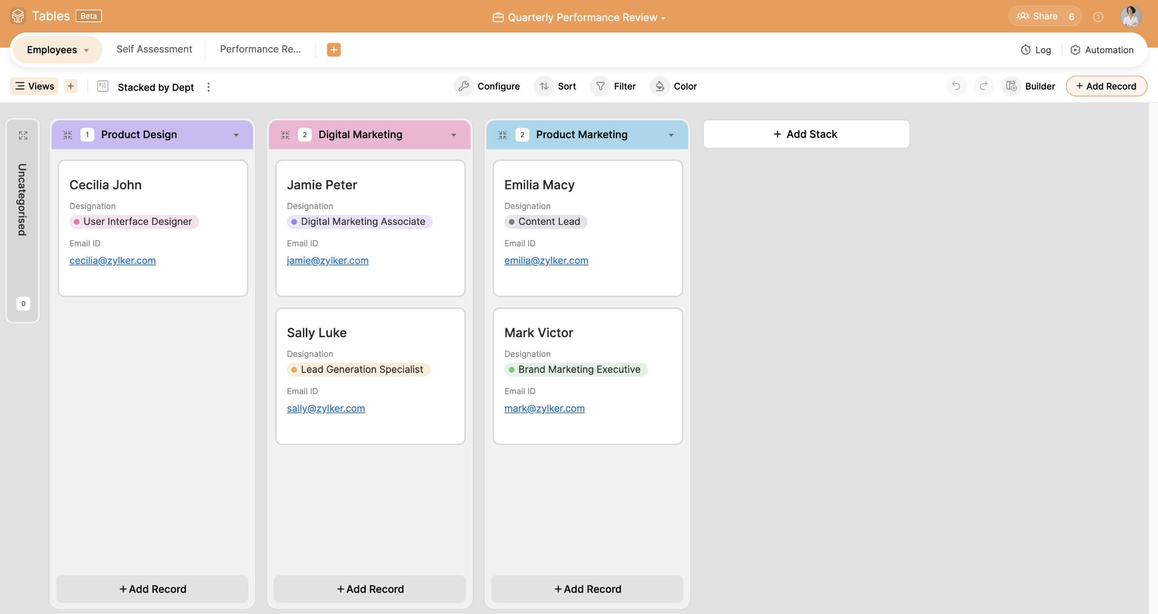Switch to the Self Assessment tab
This screenshot has width=1158, height=614.
click(154, 49)
